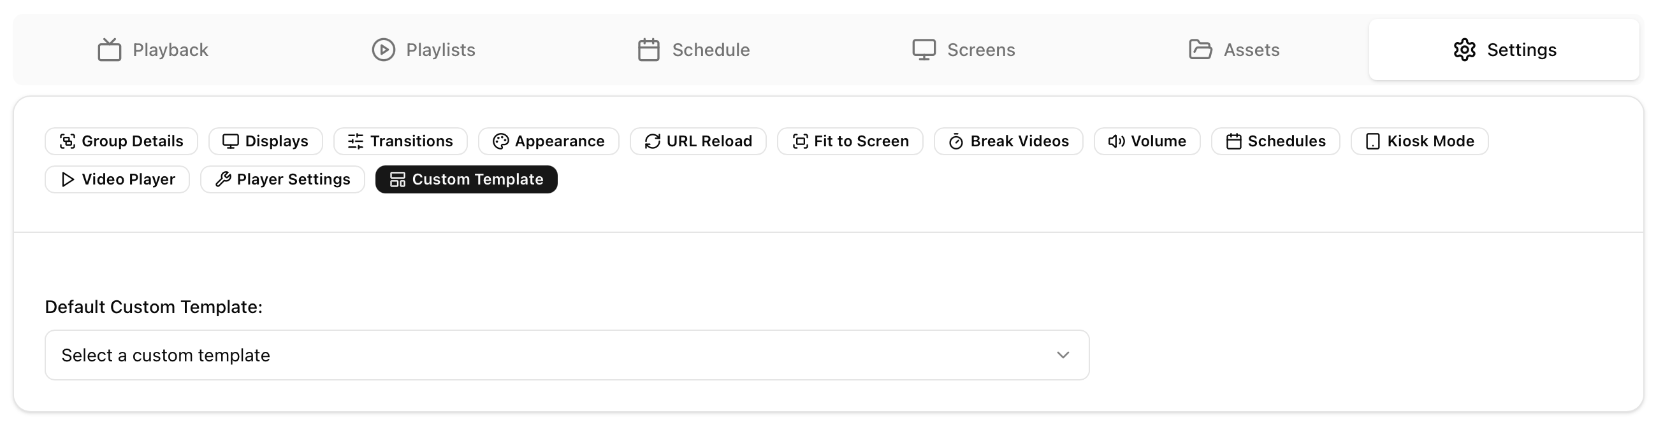Open Group Details settings
This screenshot has width=1656, height=425.
(x=122, y=141)
